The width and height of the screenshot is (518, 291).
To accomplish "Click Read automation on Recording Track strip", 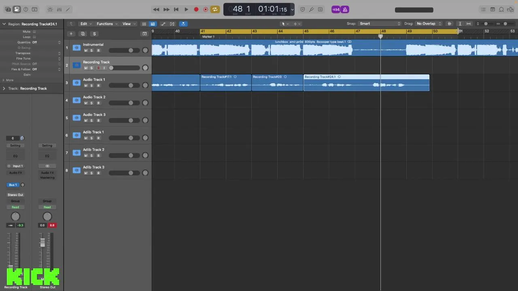I will 15,207.
